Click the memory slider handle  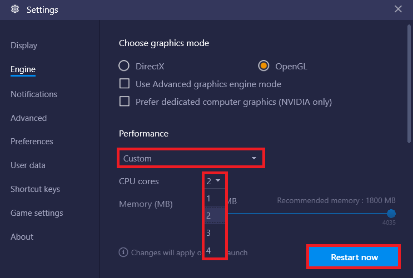(x=391, y=214)
